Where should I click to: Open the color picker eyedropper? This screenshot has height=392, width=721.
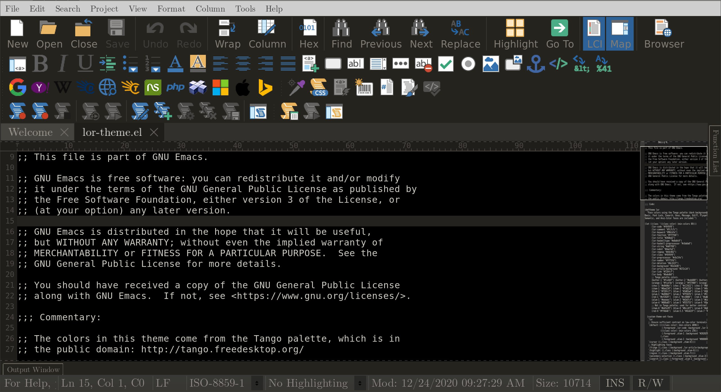coord(296,87)
